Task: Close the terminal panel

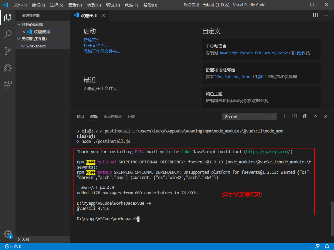Action: click(325, 116)
